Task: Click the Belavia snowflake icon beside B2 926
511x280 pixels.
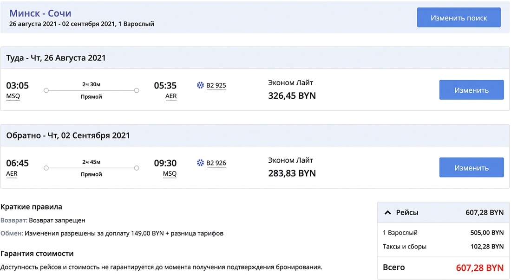Action: [x=201, y=163]
